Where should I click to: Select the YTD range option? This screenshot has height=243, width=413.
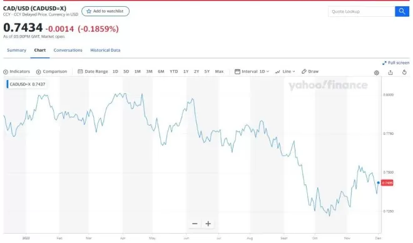[173, 71]
